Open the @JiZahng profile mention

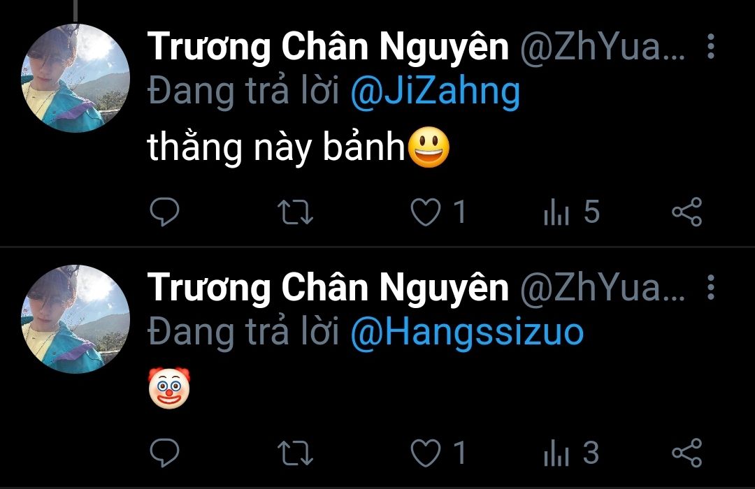(436, 92)
